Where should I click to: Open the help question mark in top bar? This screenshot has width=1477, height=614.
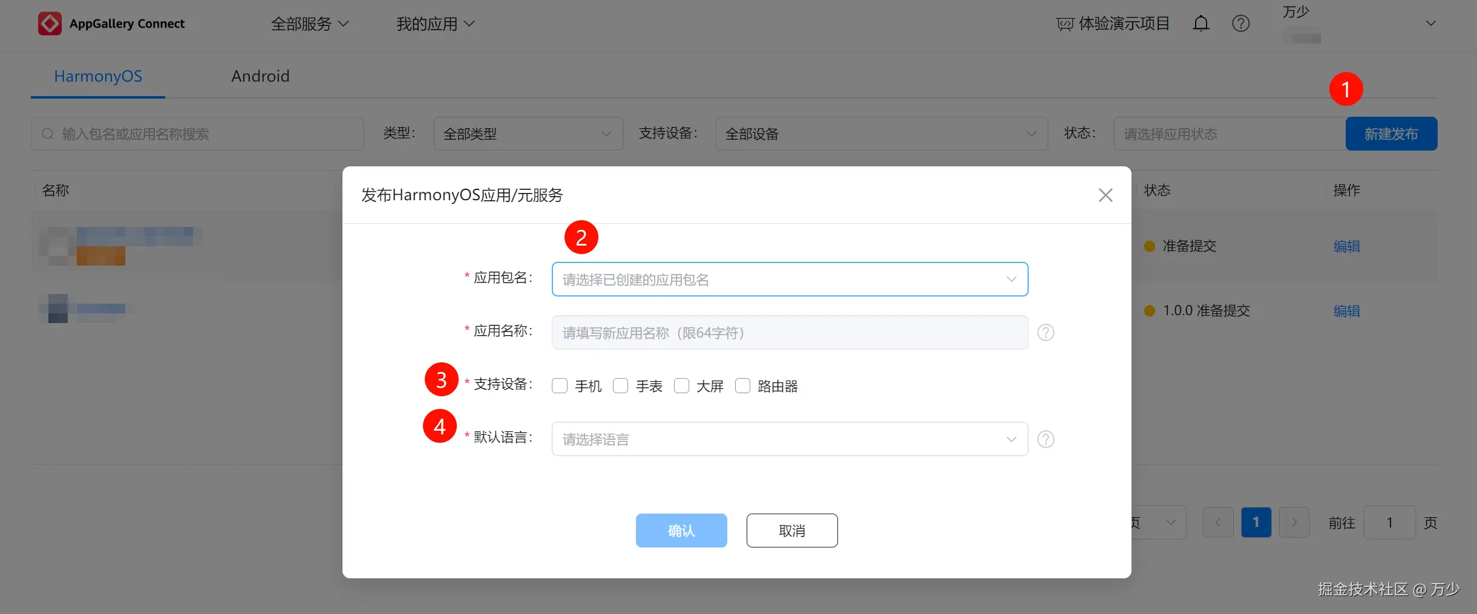[x=1241, y=24]
